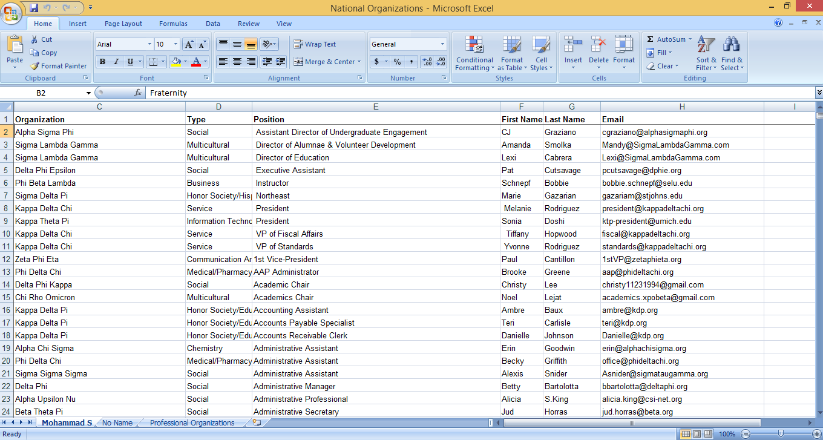823x440 pixels.
Task: Open the Page Layout ribbon tab
Action: pyautogui.click(x=123, y=24)
